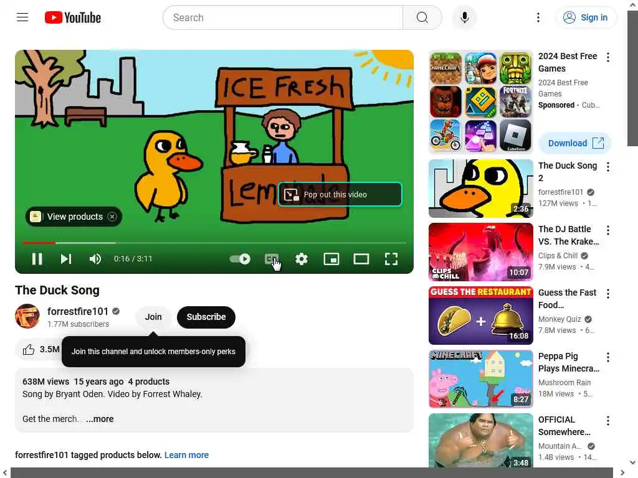
Task: Skip to the next video
Action: click(x=66, y=259)
